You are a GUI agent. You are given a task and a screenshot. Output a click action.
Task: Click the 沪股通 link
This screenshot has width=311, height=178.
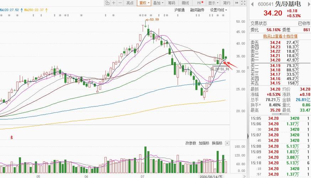[179, 10]
